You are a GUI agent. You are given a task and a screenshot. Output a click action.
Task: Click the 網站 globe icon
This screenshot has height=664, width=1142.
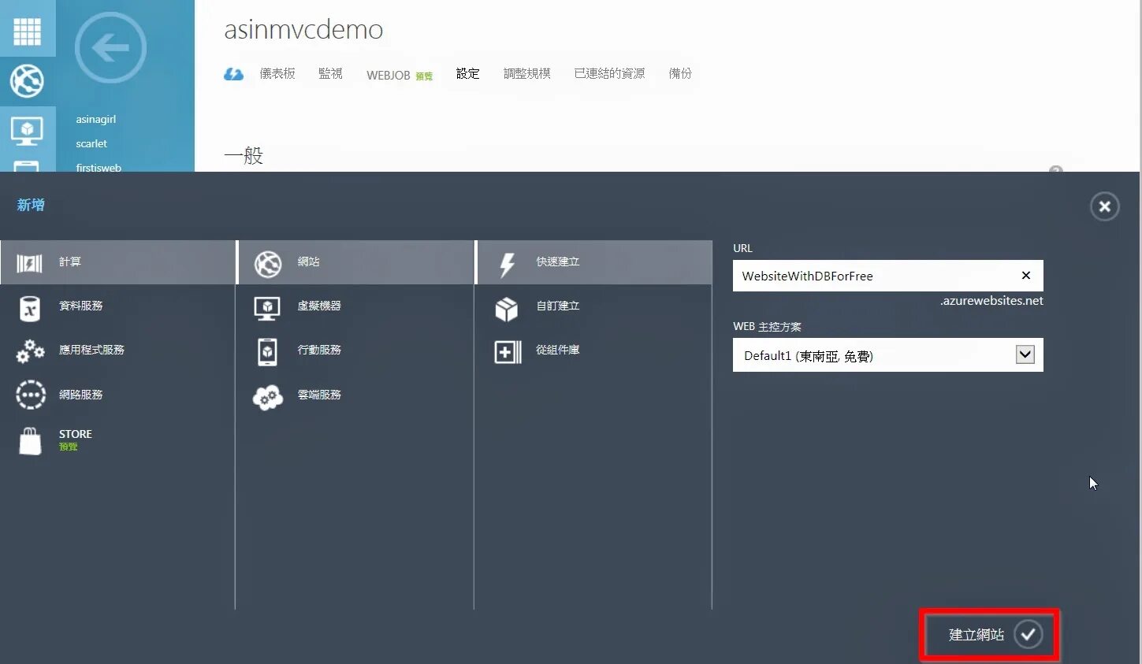[x=268, y=263]
